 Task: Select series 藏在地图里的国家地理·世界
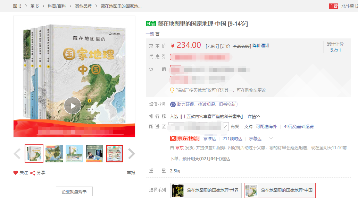click(206, 190)
